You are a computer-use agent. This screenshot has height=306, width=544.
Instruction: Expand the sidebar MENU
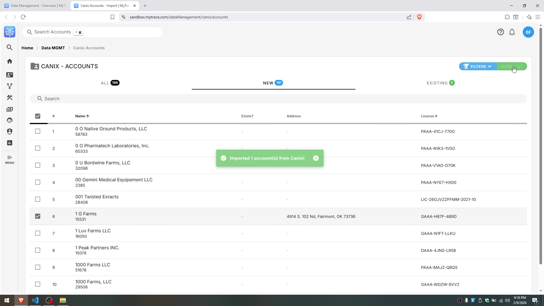click(x=10, y=160)
